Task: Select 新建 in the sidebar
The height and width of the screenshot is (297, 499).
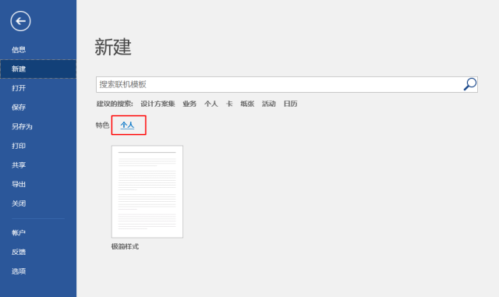Action: (38, 69)
